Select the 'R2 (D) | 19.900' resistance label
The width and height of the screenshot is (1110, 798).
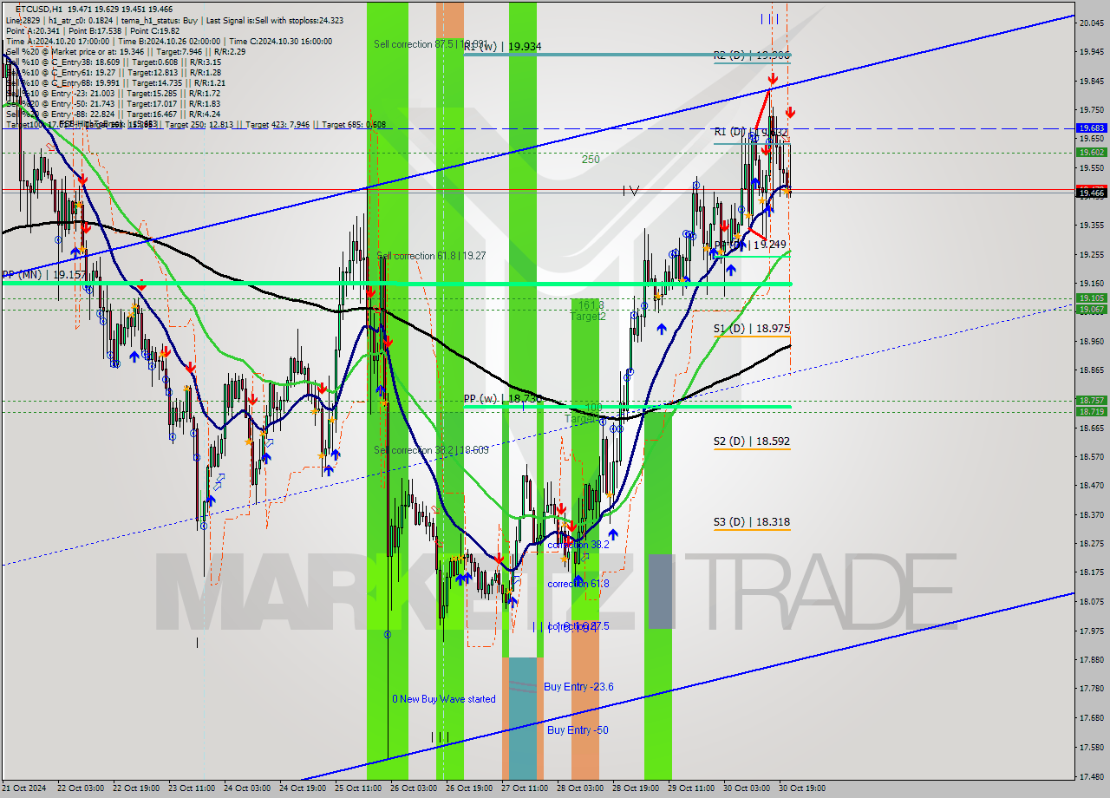(x=751, y=55)
